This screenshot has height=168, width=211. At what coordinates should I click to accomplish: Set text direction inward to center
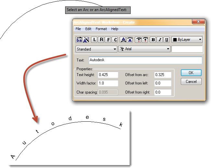[145, 39]
